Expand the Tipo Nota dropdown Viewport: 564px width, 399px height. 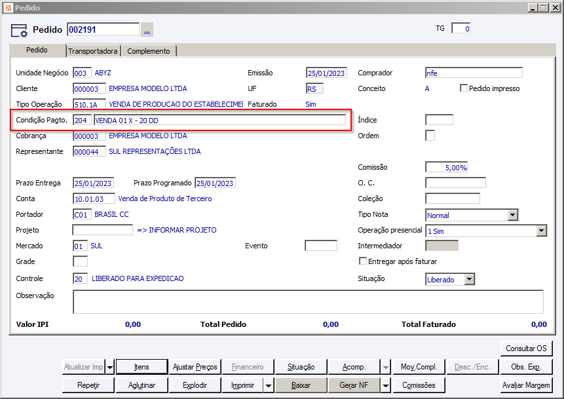(512, 215)
